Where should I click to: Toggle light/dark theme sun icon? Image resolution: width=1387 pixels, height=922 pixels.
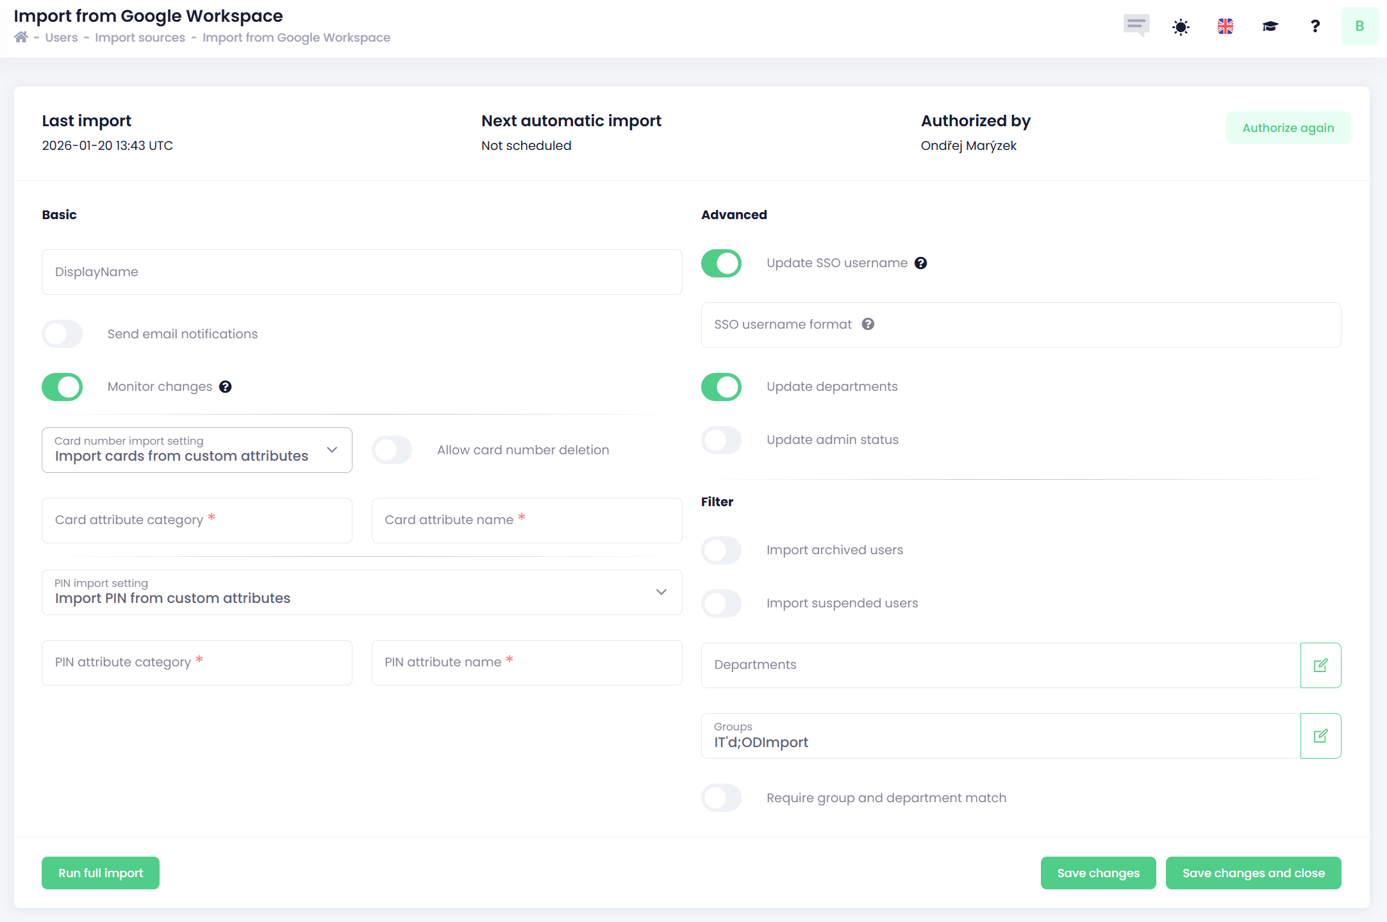click(1181, 26)
